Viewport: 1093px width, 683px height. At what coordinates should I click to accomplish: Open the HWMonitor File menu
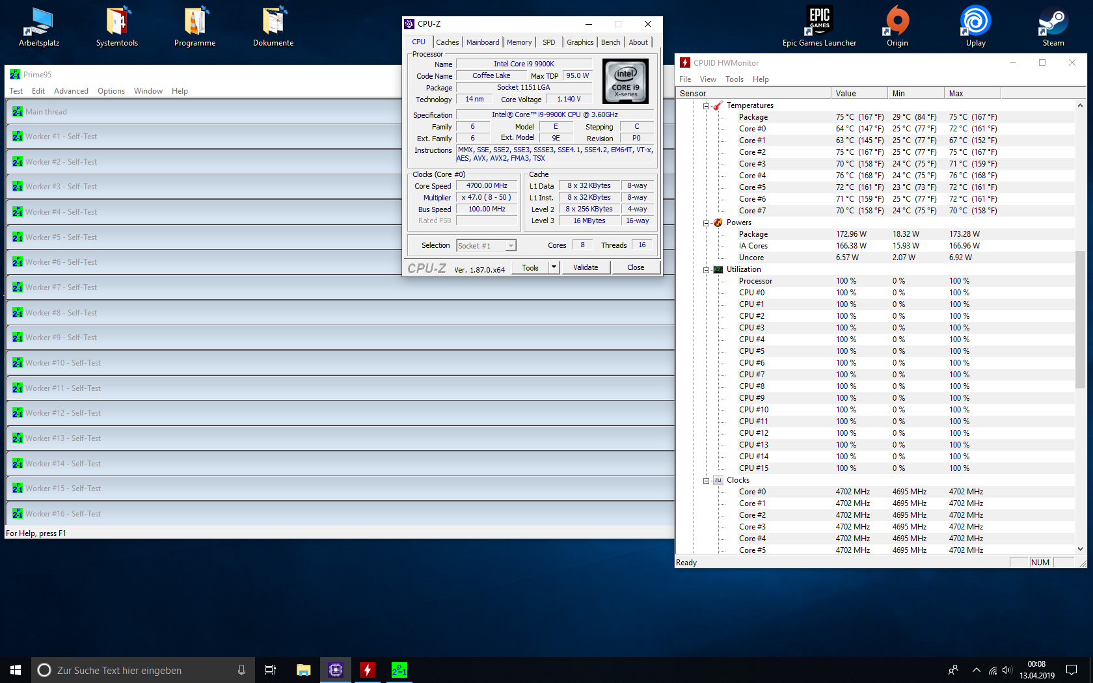pos(685,79)
